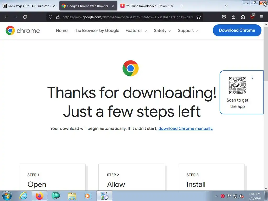
Task: Click the Firefox taskbar icon
Action: [x=40, y=196]
